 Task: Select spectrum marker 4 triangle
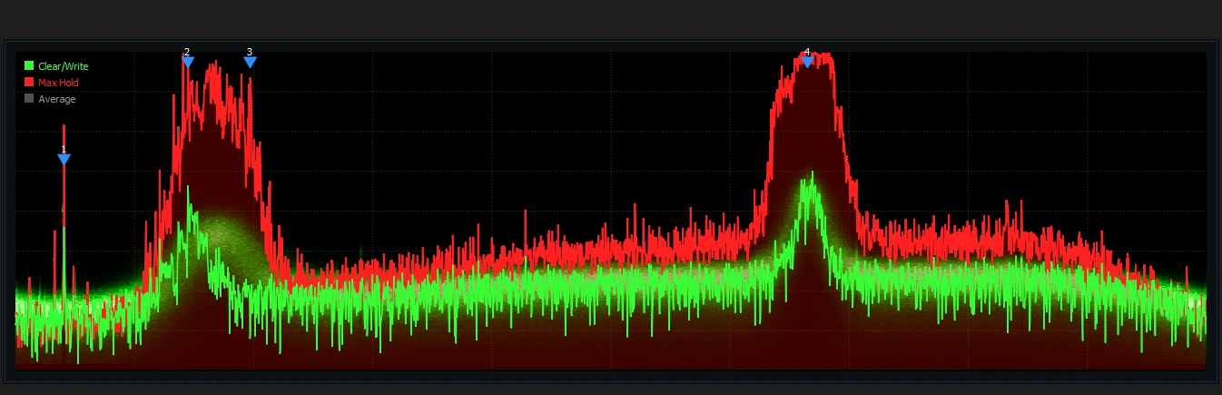(807, 63)
